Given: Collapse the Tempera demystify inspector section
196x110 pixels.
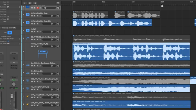Looking at the screenshot, I should [x=0, y=28].
